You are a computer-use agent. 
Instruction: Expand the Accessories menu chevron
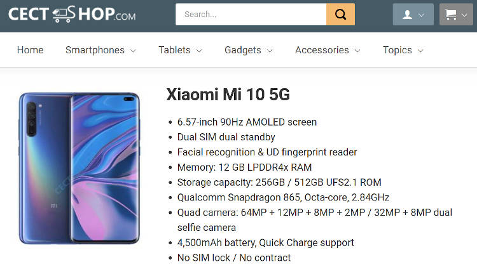[357, 51]
